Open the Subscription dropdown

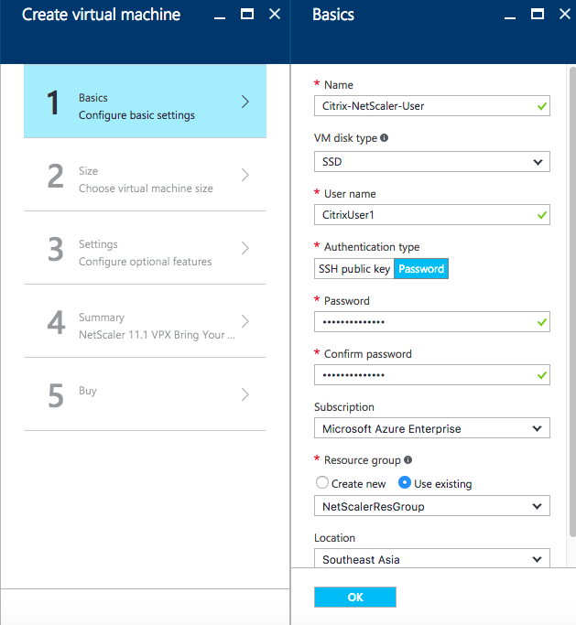(432, 428)
